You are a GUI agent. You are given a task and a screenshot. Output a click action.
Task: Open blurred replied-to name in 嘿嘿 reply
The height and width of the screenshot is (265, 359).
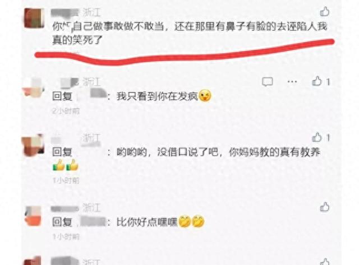pyautogui.click(x=92, y=222)
